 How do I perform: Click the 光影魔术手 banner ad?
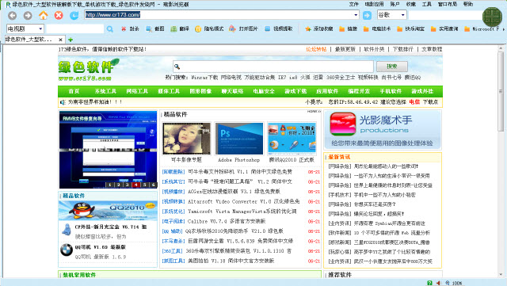[383, 129]
